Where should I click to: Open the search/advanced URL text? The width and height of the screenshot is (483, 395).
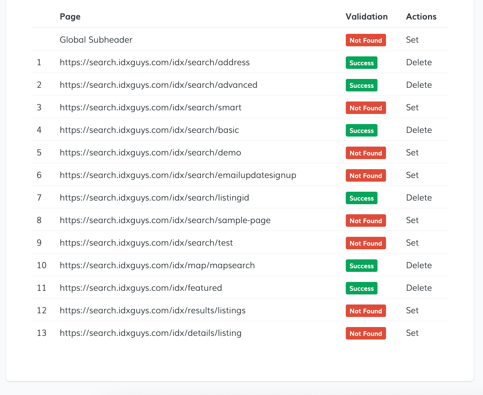[x=158, y=85]
